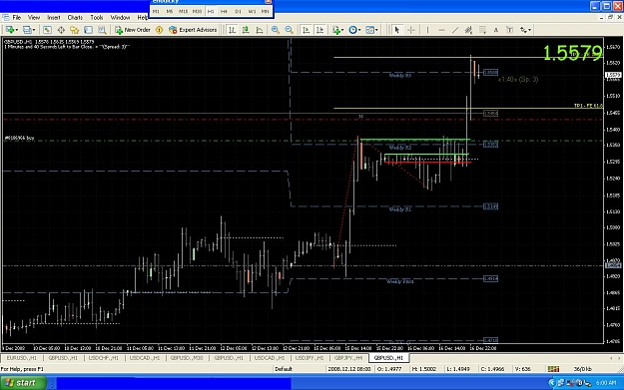Close the floating timeframe toolbar

click(x=269, y=2)
